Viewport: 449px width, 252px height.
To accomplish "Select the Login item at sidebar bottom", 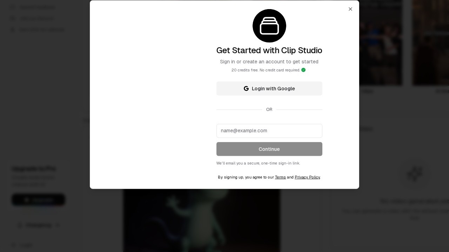I will [x=22, y=245].
